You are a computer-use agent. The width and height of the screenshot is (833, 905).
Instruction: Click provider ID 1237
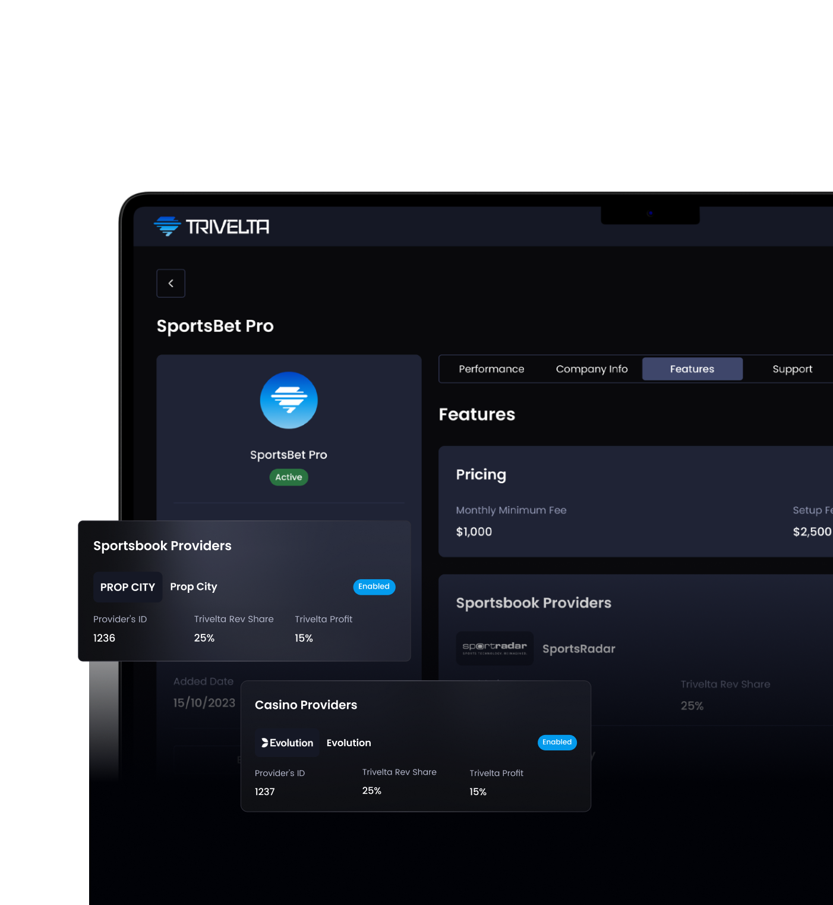[265, 791]
